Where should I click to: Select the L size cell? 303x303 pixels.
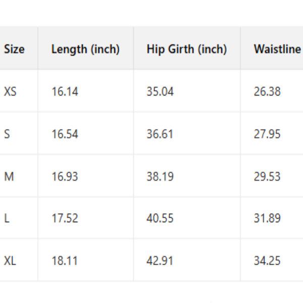tap(7, 219)
